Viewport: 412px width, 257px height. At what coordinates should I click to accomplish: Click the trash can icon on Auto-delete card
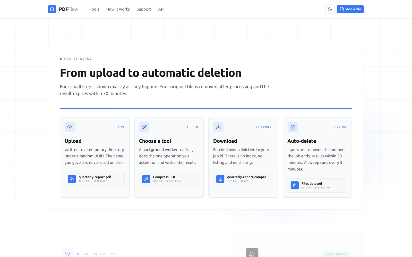(x=293, y=127)
